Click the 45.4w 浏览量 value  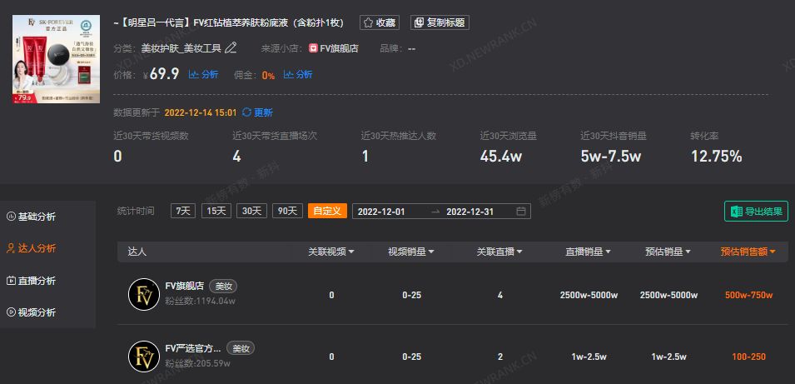[x=501, y=157]
